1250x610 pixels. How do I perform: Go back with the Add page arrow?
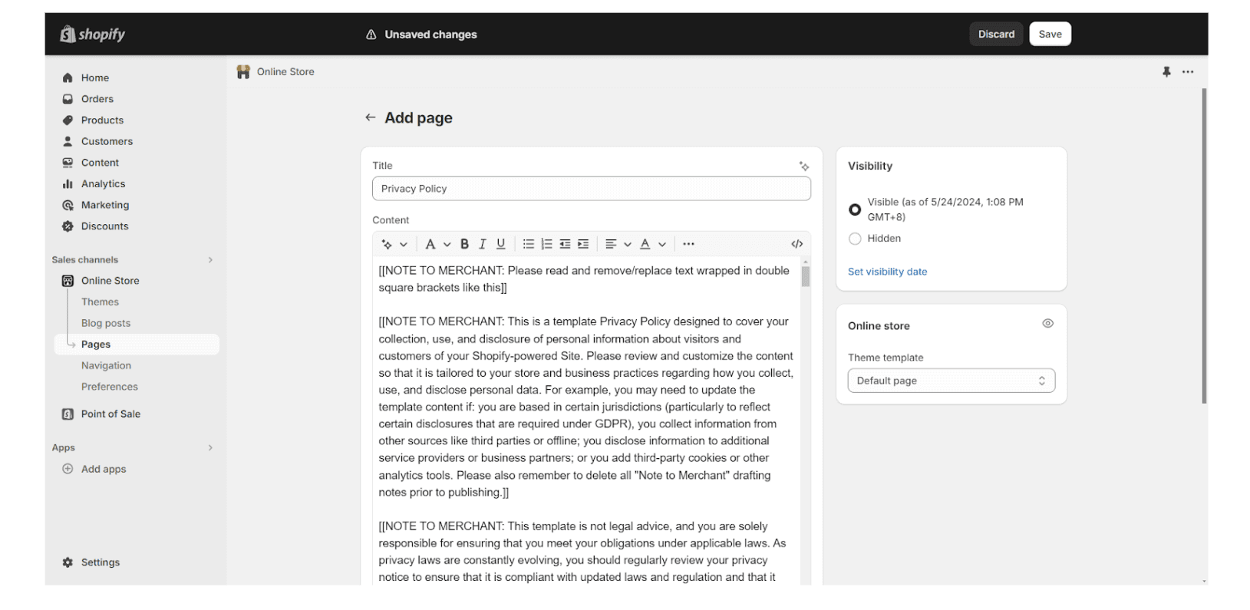pos(371,117)
